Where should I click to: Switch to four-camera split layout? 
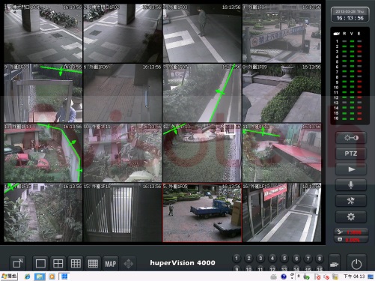pos(58,264)
